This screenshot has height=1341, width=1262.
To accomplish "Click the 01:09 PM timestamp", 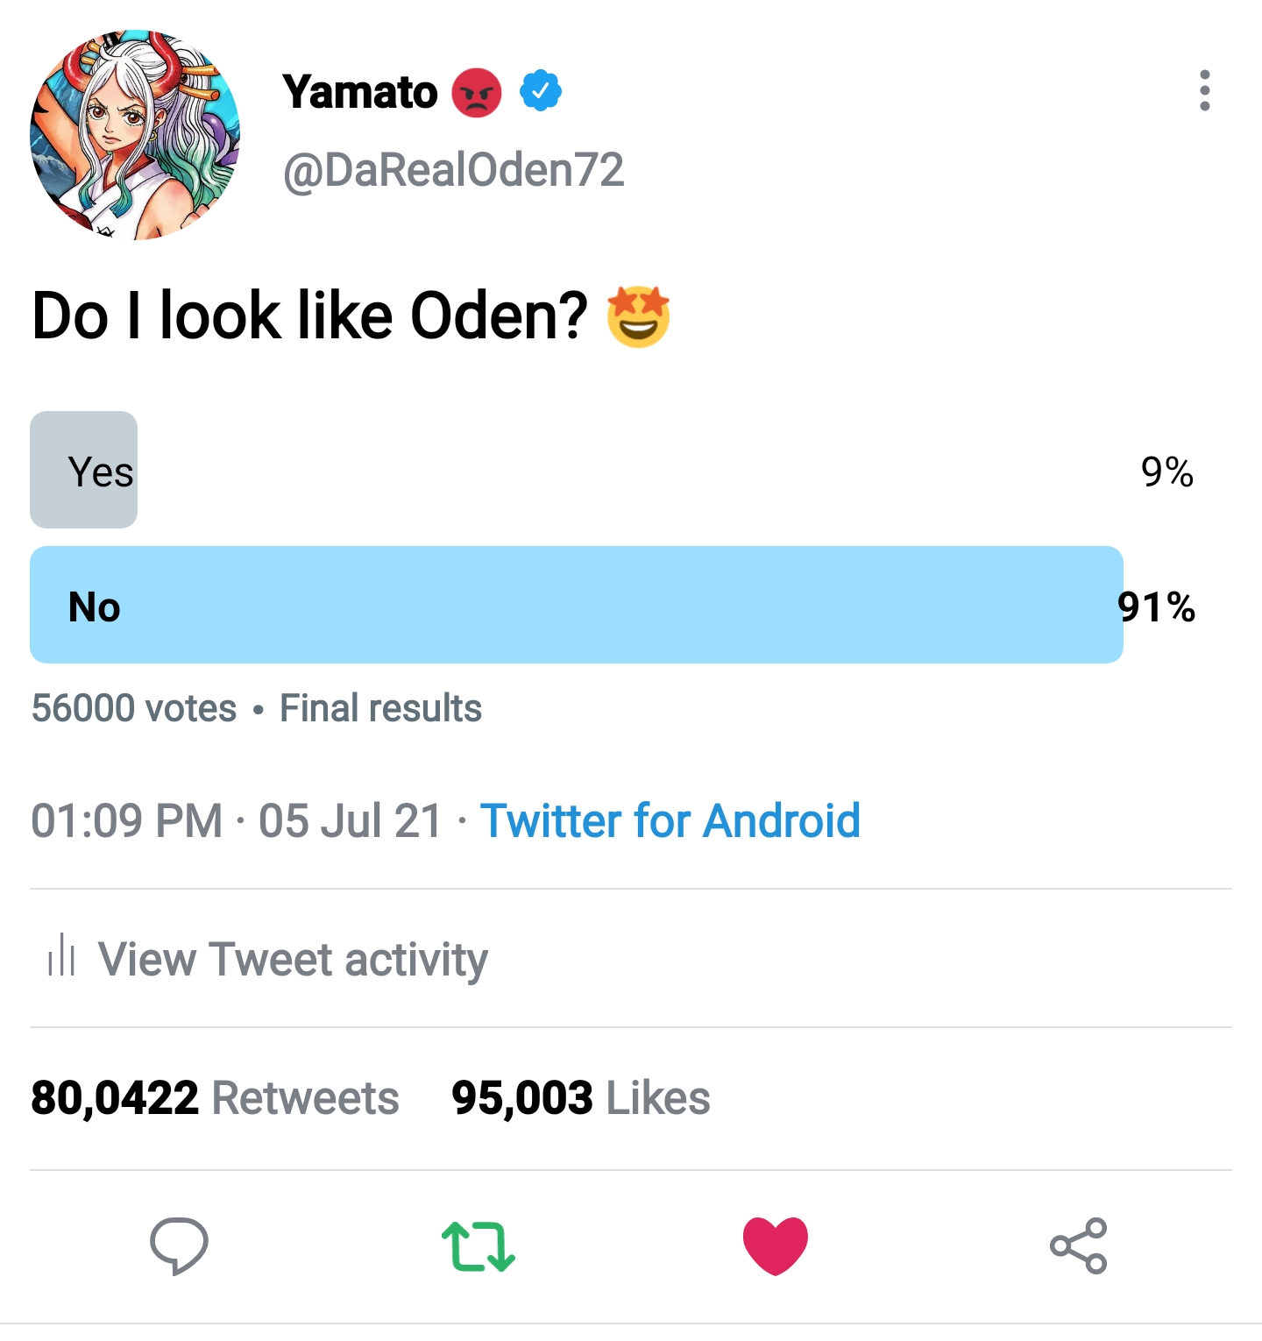I will [126, 821].
